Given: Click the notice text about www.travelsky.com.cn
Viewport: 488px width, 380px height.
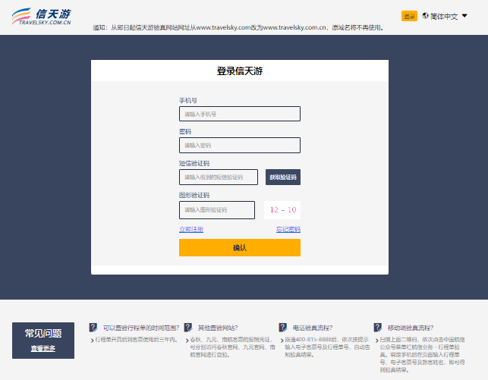Looking at the screenshot, I should (x=239, y=27).
